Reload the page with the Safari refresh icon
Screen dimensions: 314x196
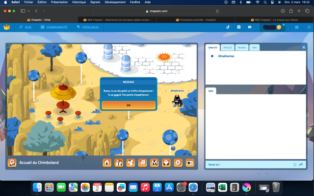217,11
